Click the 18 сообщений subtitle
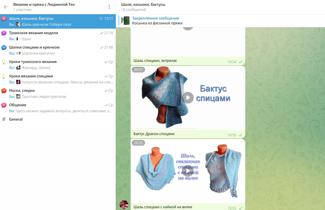 click(x=134, y=10)
